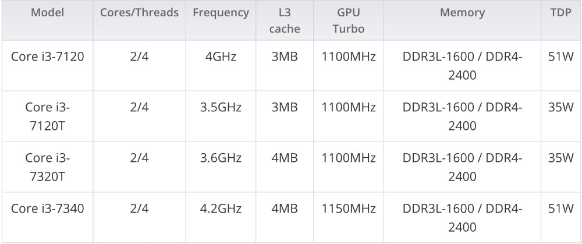Click the 3.5GHz frequency value
The height and width of the screenshot is (244, 582).
pyautogui.click(x=221, y=107)
